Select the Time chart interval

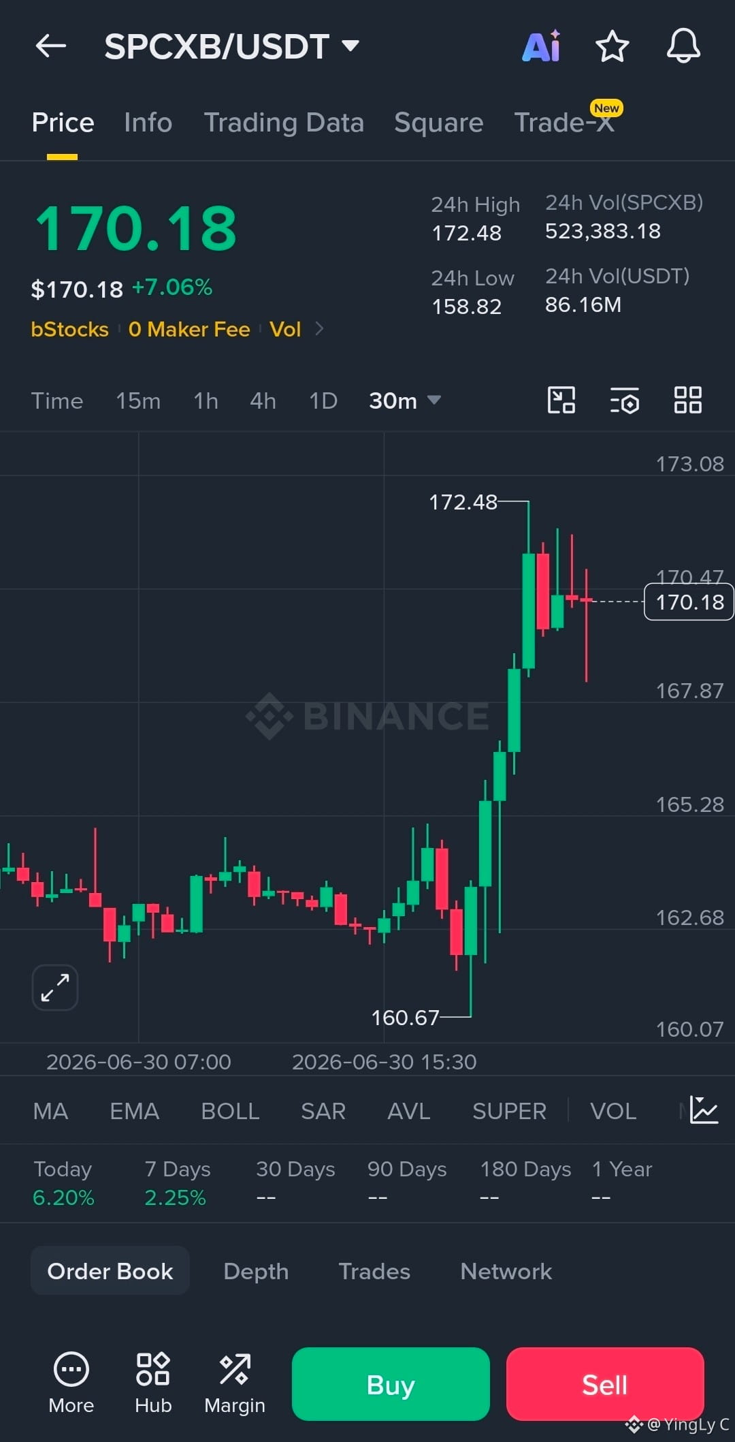point(57,401)
